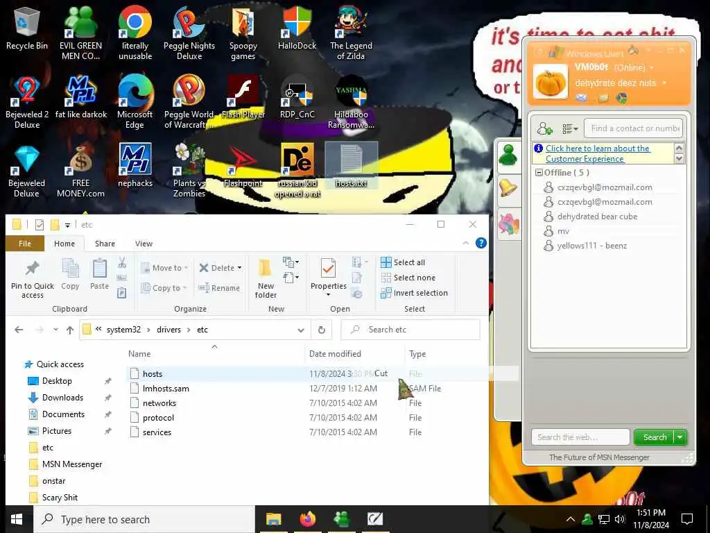Collapse the Explorer ribbon chevron
Screen dimensions: 710x533
click(x=466, y=244)
